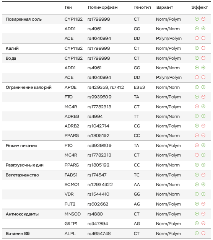Viewport: 213px width, 240px height.
Task: Select the Витамин B6 category label
Action: [18, 233]
